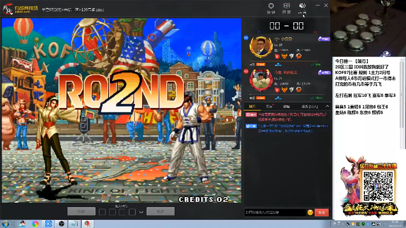This screenshot has height=228, width=406.
Task: Switch to the third tab in chat panel
Action: point(286,106)
